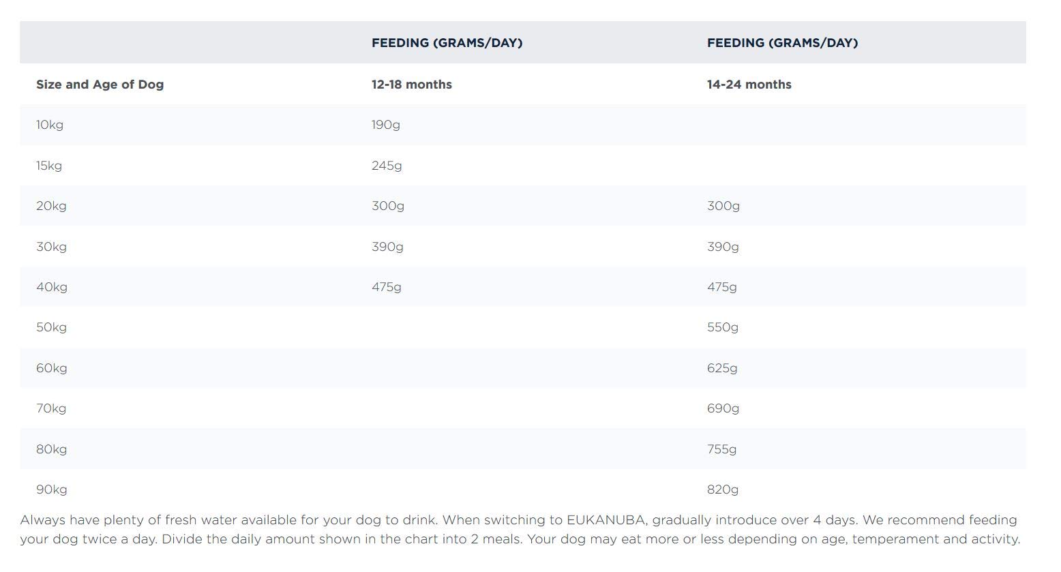Click the 190g feeding value
The image size is (1061, 572).
click(x=385, y=125)
